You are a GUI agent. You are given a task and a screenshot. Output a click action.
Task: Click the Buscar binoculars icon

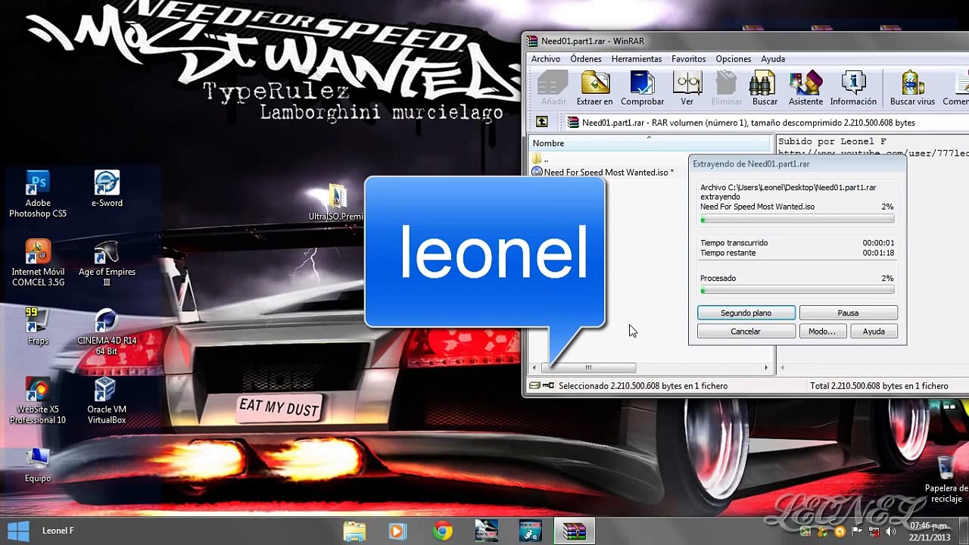[765, 88]
